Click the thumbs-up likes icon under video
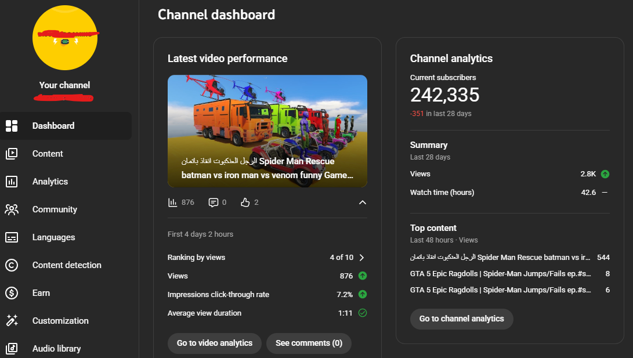 (245, 202)
